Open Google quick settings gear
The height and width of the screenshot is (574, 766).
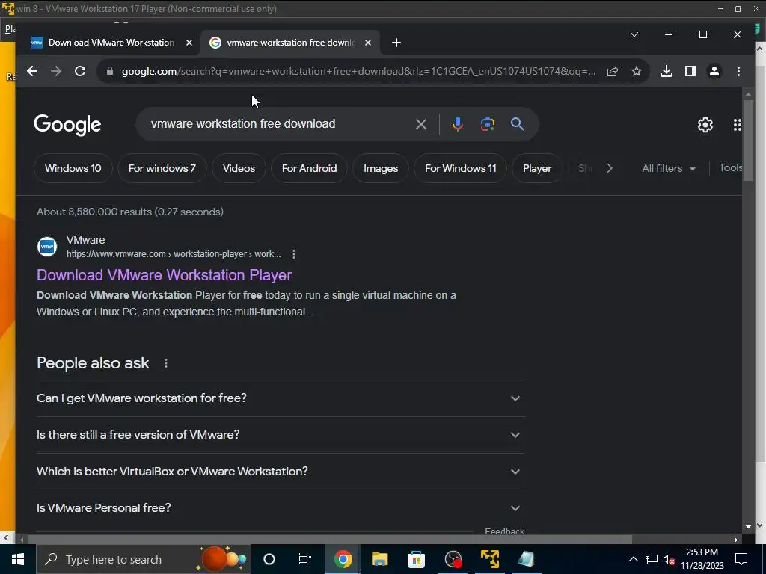click(x=705, y=125)
